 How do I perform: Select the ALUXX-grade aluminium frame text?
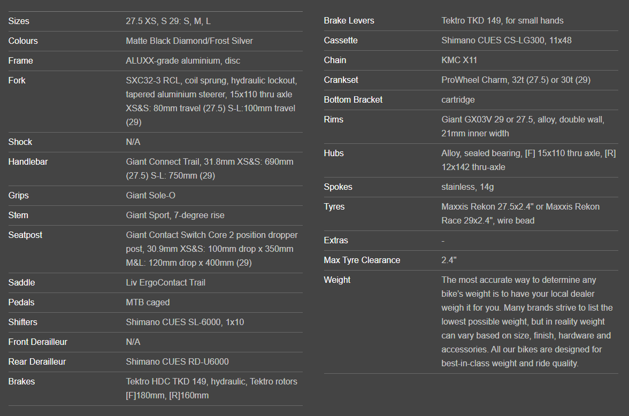[183, 61]
